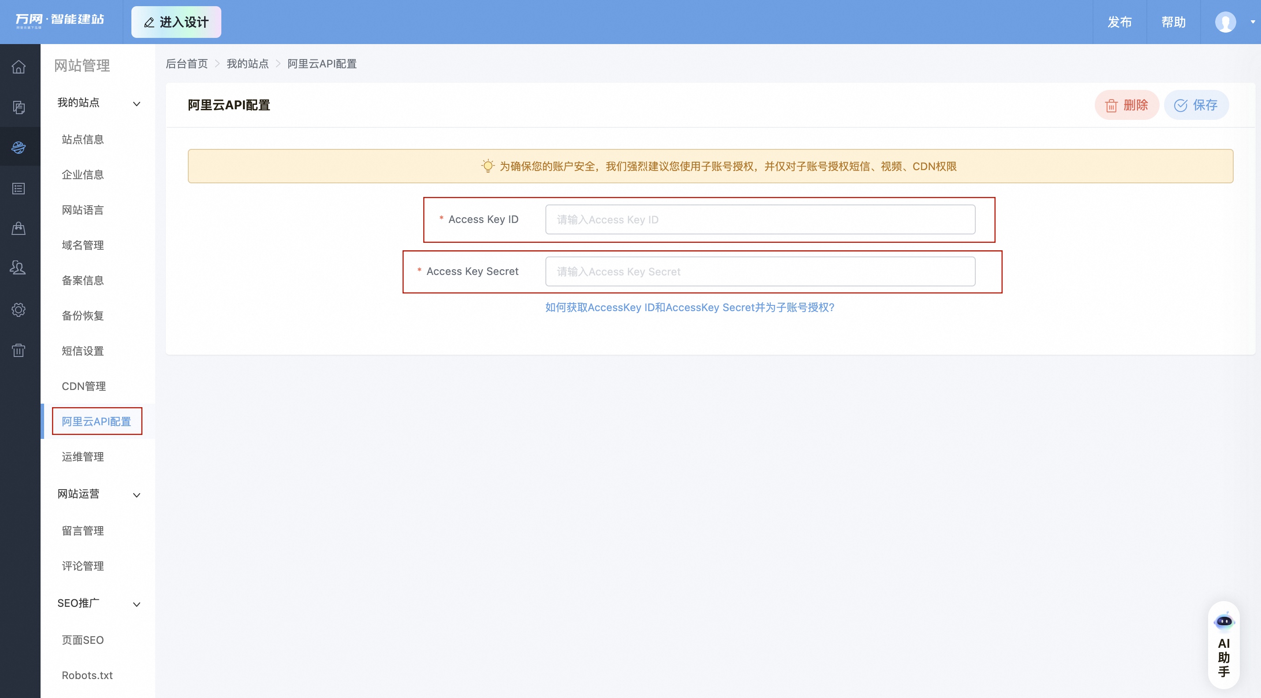Open 页面SEO menu item

pyautogui.click(x=83, y=640)
